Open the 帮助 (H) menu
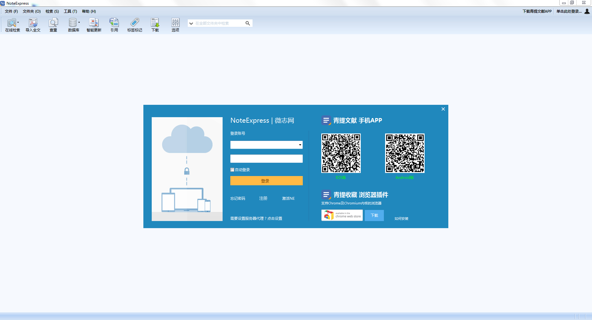This screenshot has width=592, height=320. point(89,11)
